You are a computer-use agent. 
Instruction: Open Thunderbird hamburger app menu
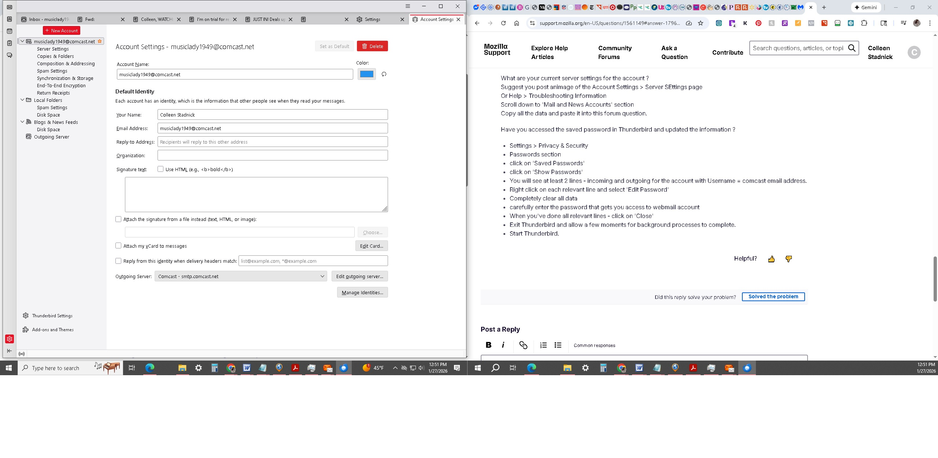pos(407,6)
